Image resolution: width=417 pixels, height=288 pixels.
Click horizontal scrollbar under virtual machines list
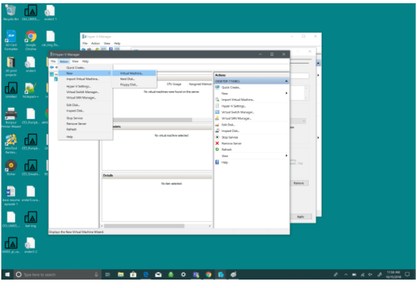click(153, 120)
